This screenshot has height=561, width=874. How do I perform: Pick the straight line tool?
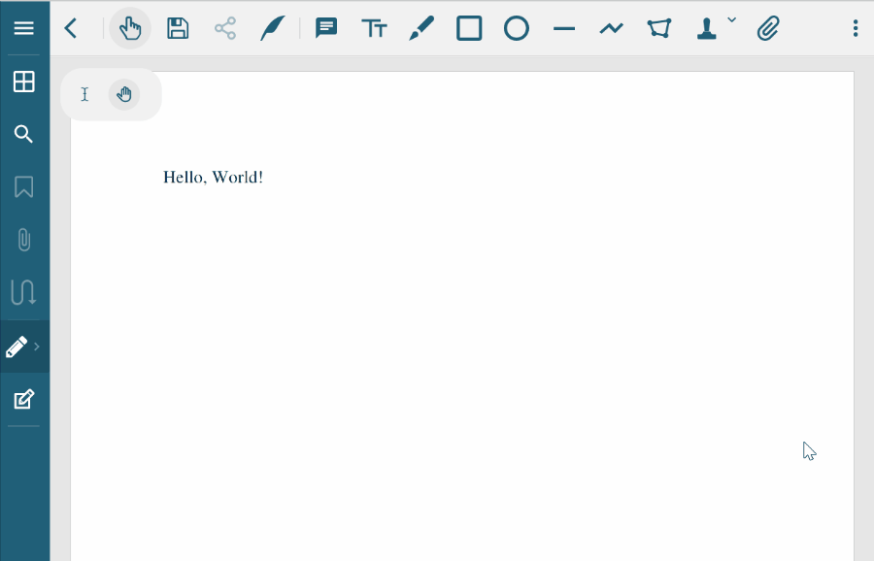click(x=564, y=28)
